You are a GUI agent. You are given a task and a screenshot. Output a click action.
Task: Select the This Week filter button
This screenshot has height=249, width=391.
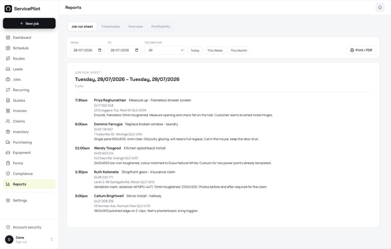pos(215,51)
